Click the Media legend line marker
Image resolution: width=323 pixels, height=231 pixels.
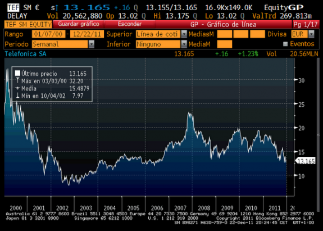point(17,88)
